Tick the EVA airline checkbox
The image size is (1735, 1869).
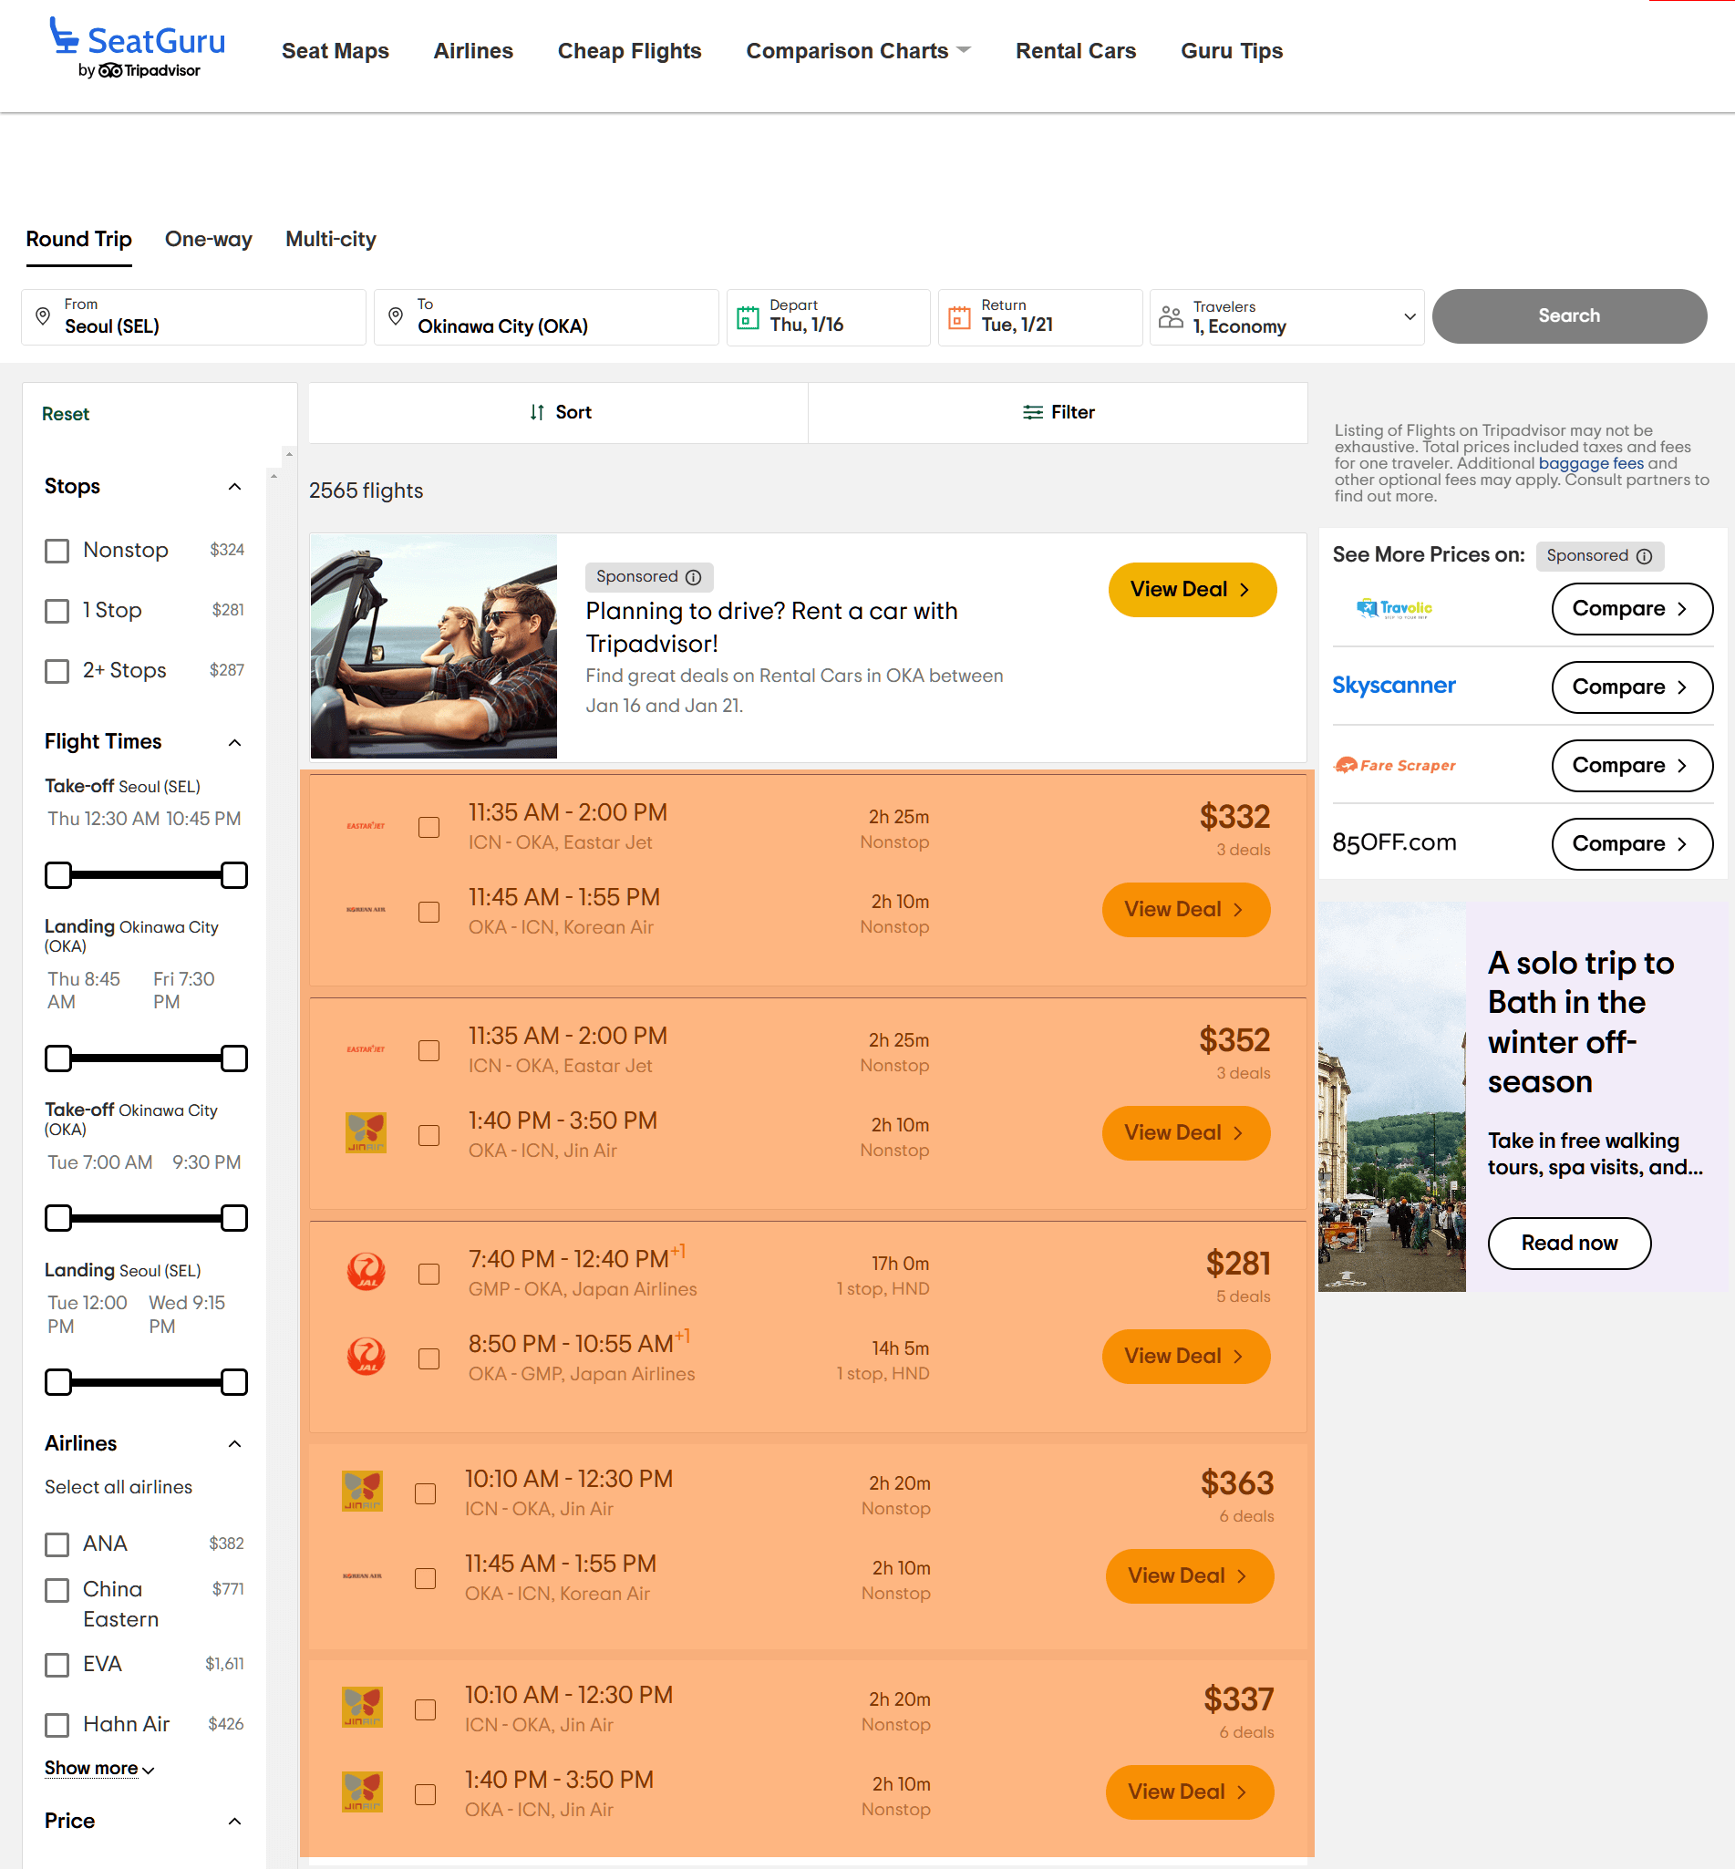57,1666
